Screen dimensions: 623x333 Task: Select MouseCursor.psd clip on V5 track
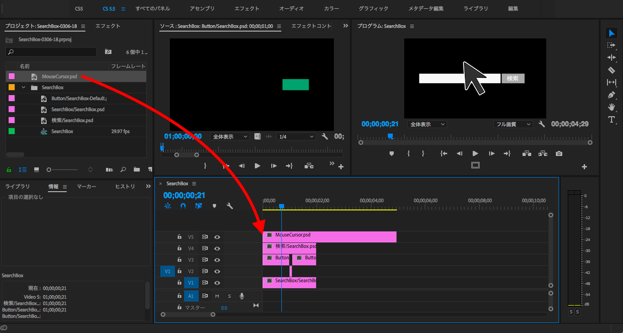click(329, 237)
